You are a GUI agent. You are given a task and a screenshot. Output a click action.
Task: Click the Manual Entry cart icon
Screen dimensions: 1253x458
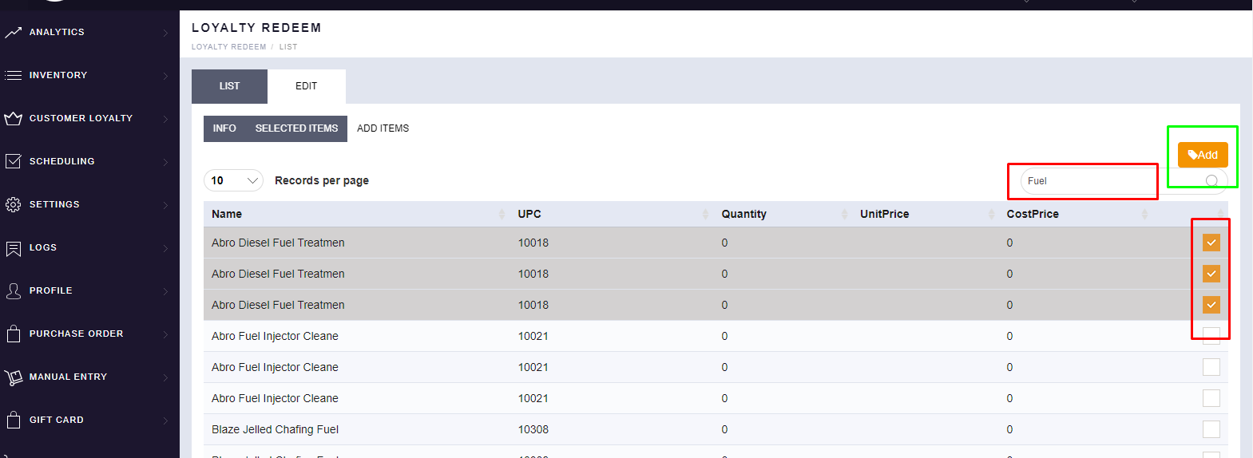click(13, 377)
